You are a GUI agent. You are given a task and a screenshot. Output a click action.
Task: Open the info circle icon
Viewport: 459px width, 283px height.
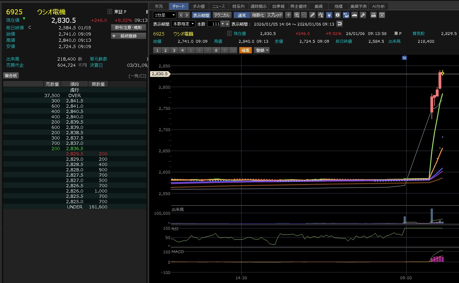point(337,15)
